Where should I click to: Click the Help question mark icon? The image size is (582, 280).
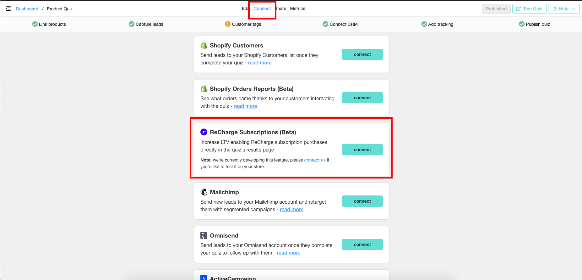tap(555, 9)
